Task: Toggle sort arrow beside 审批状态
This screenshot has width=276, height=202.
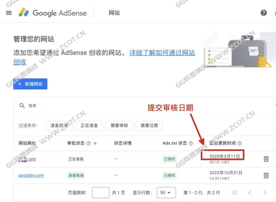Action: click(x=95, y=144)
